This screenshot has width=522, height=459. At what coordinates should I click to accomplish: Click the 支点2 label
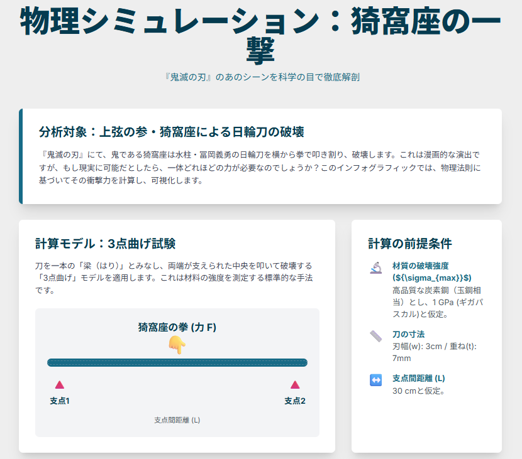(x=295, y=401)
